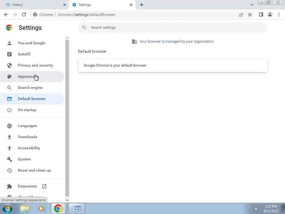Click the Chrome taskbar icon
The width and height of the screenshot is (285, 214).
tap(58, 208)
